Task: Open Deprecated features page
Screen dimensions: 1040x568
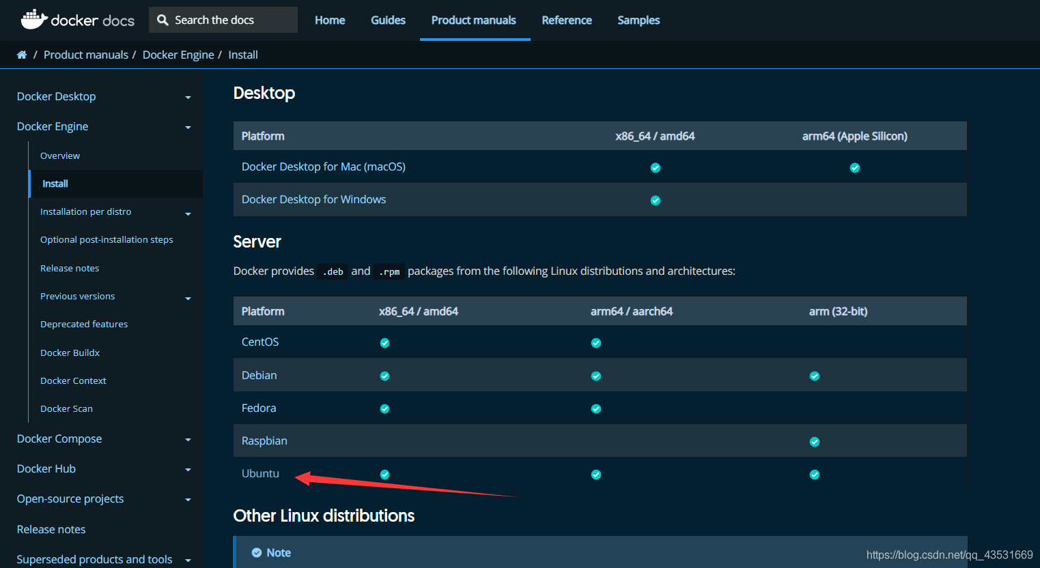Action: click(84, 324)
